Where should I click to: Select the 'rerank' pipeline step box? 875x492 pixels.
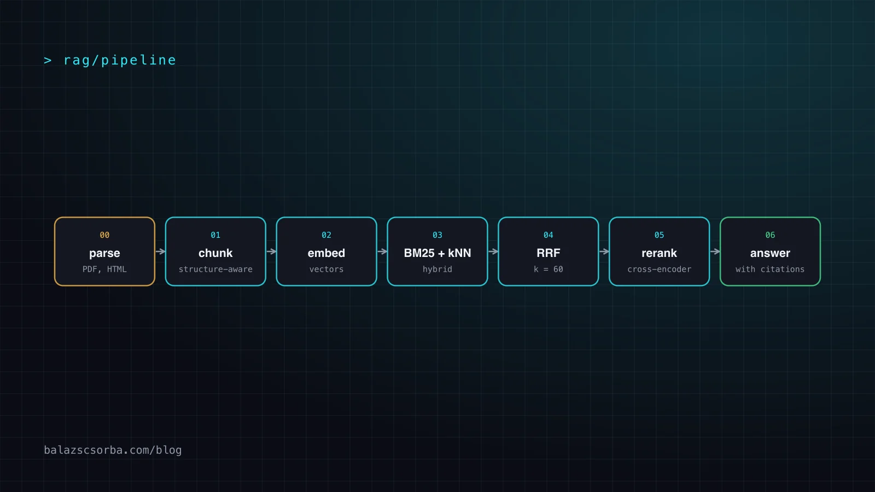[x=659, y=251]
